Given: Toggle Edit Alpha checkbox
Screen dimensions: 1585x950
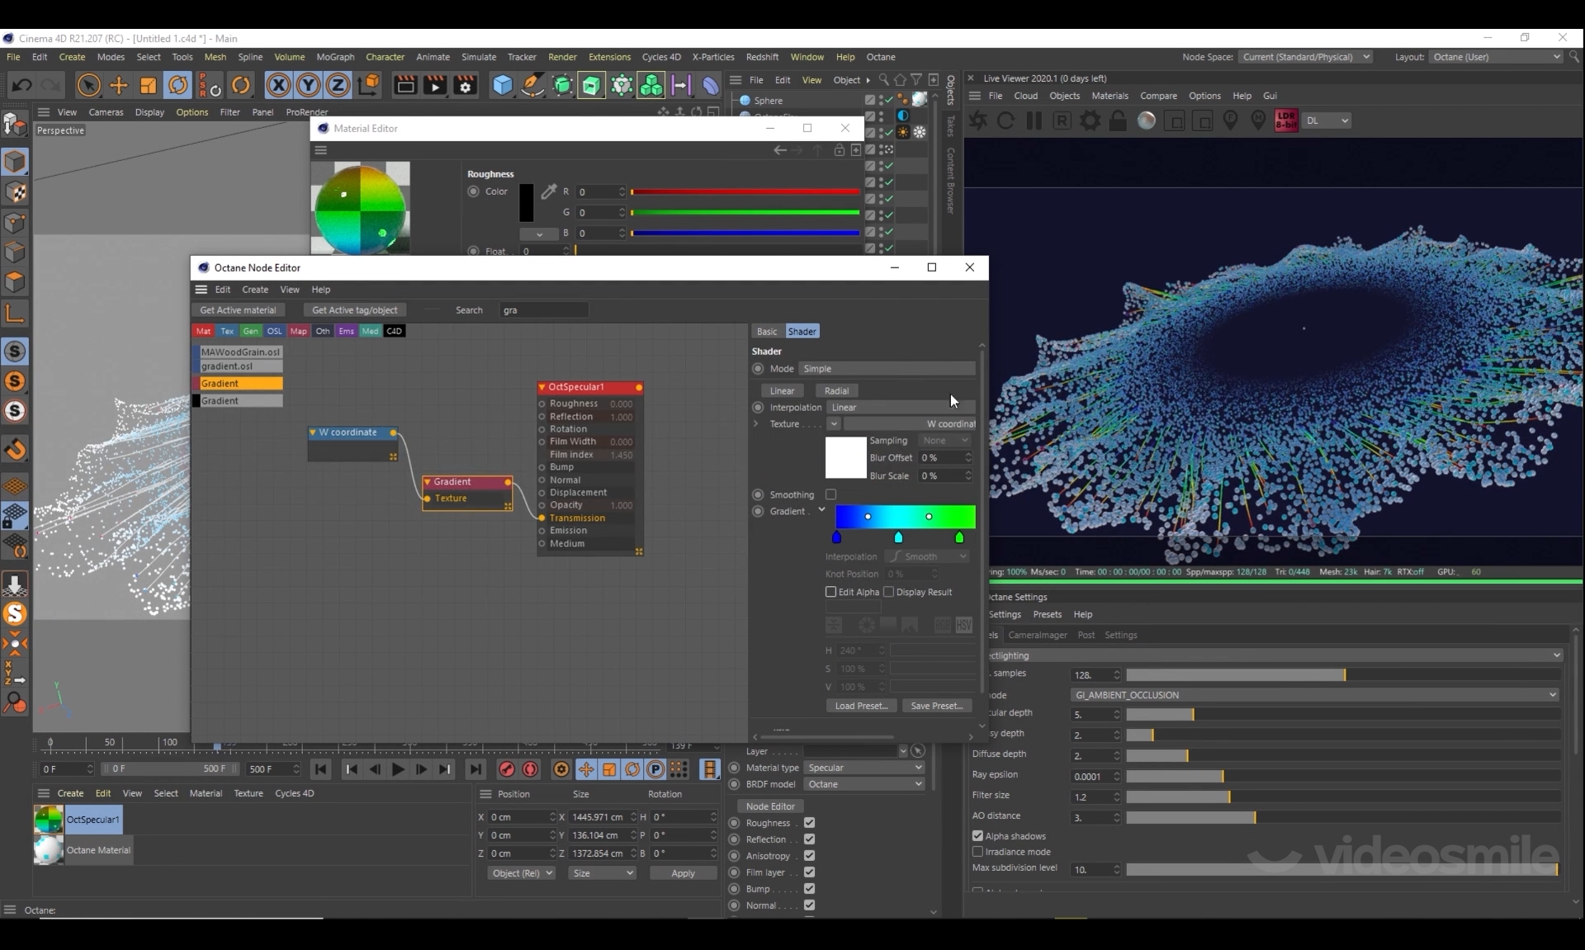Looking at the screenshot, I should click(831, 592).
